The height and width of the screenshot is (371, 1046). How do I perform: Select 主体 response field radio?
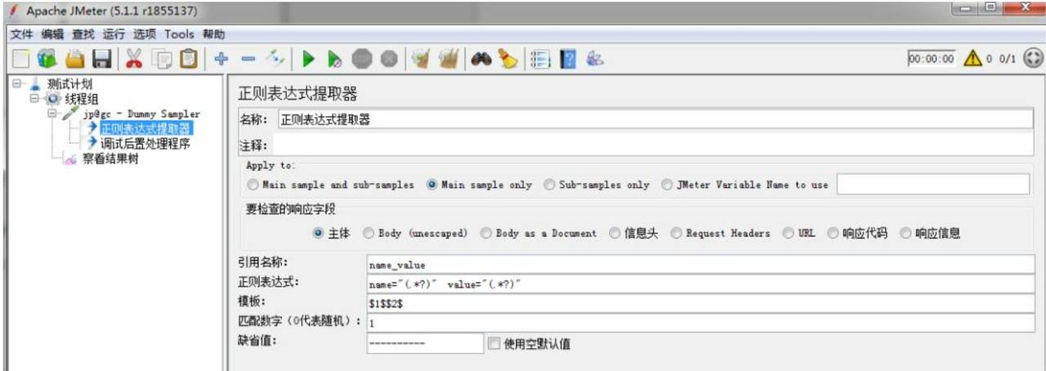(x=319, y=233)
